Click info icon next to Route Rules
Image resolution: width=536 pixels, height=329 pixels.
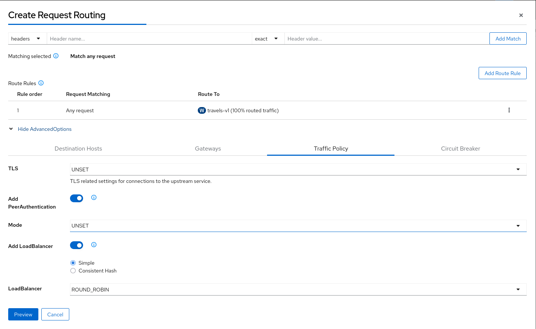coord(41,83)
